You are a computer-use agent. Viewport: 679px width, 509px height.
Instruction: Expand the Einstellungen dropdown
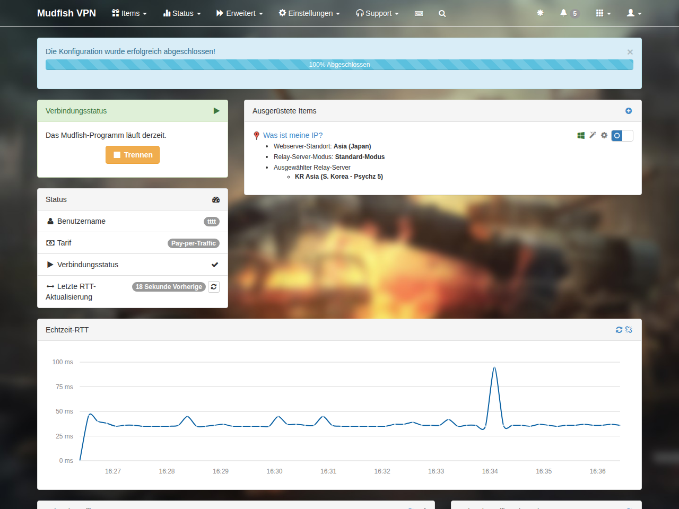[x=309, y=13]
